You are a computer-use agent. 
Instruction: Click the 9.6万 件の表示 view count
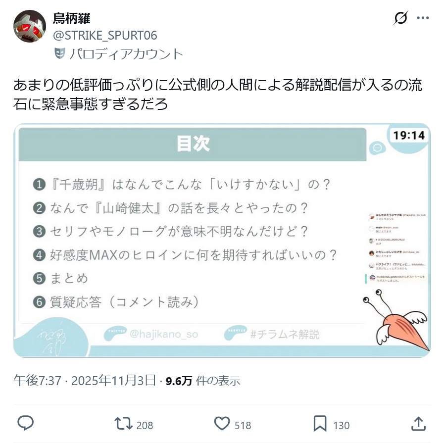[x=203, y=381]
